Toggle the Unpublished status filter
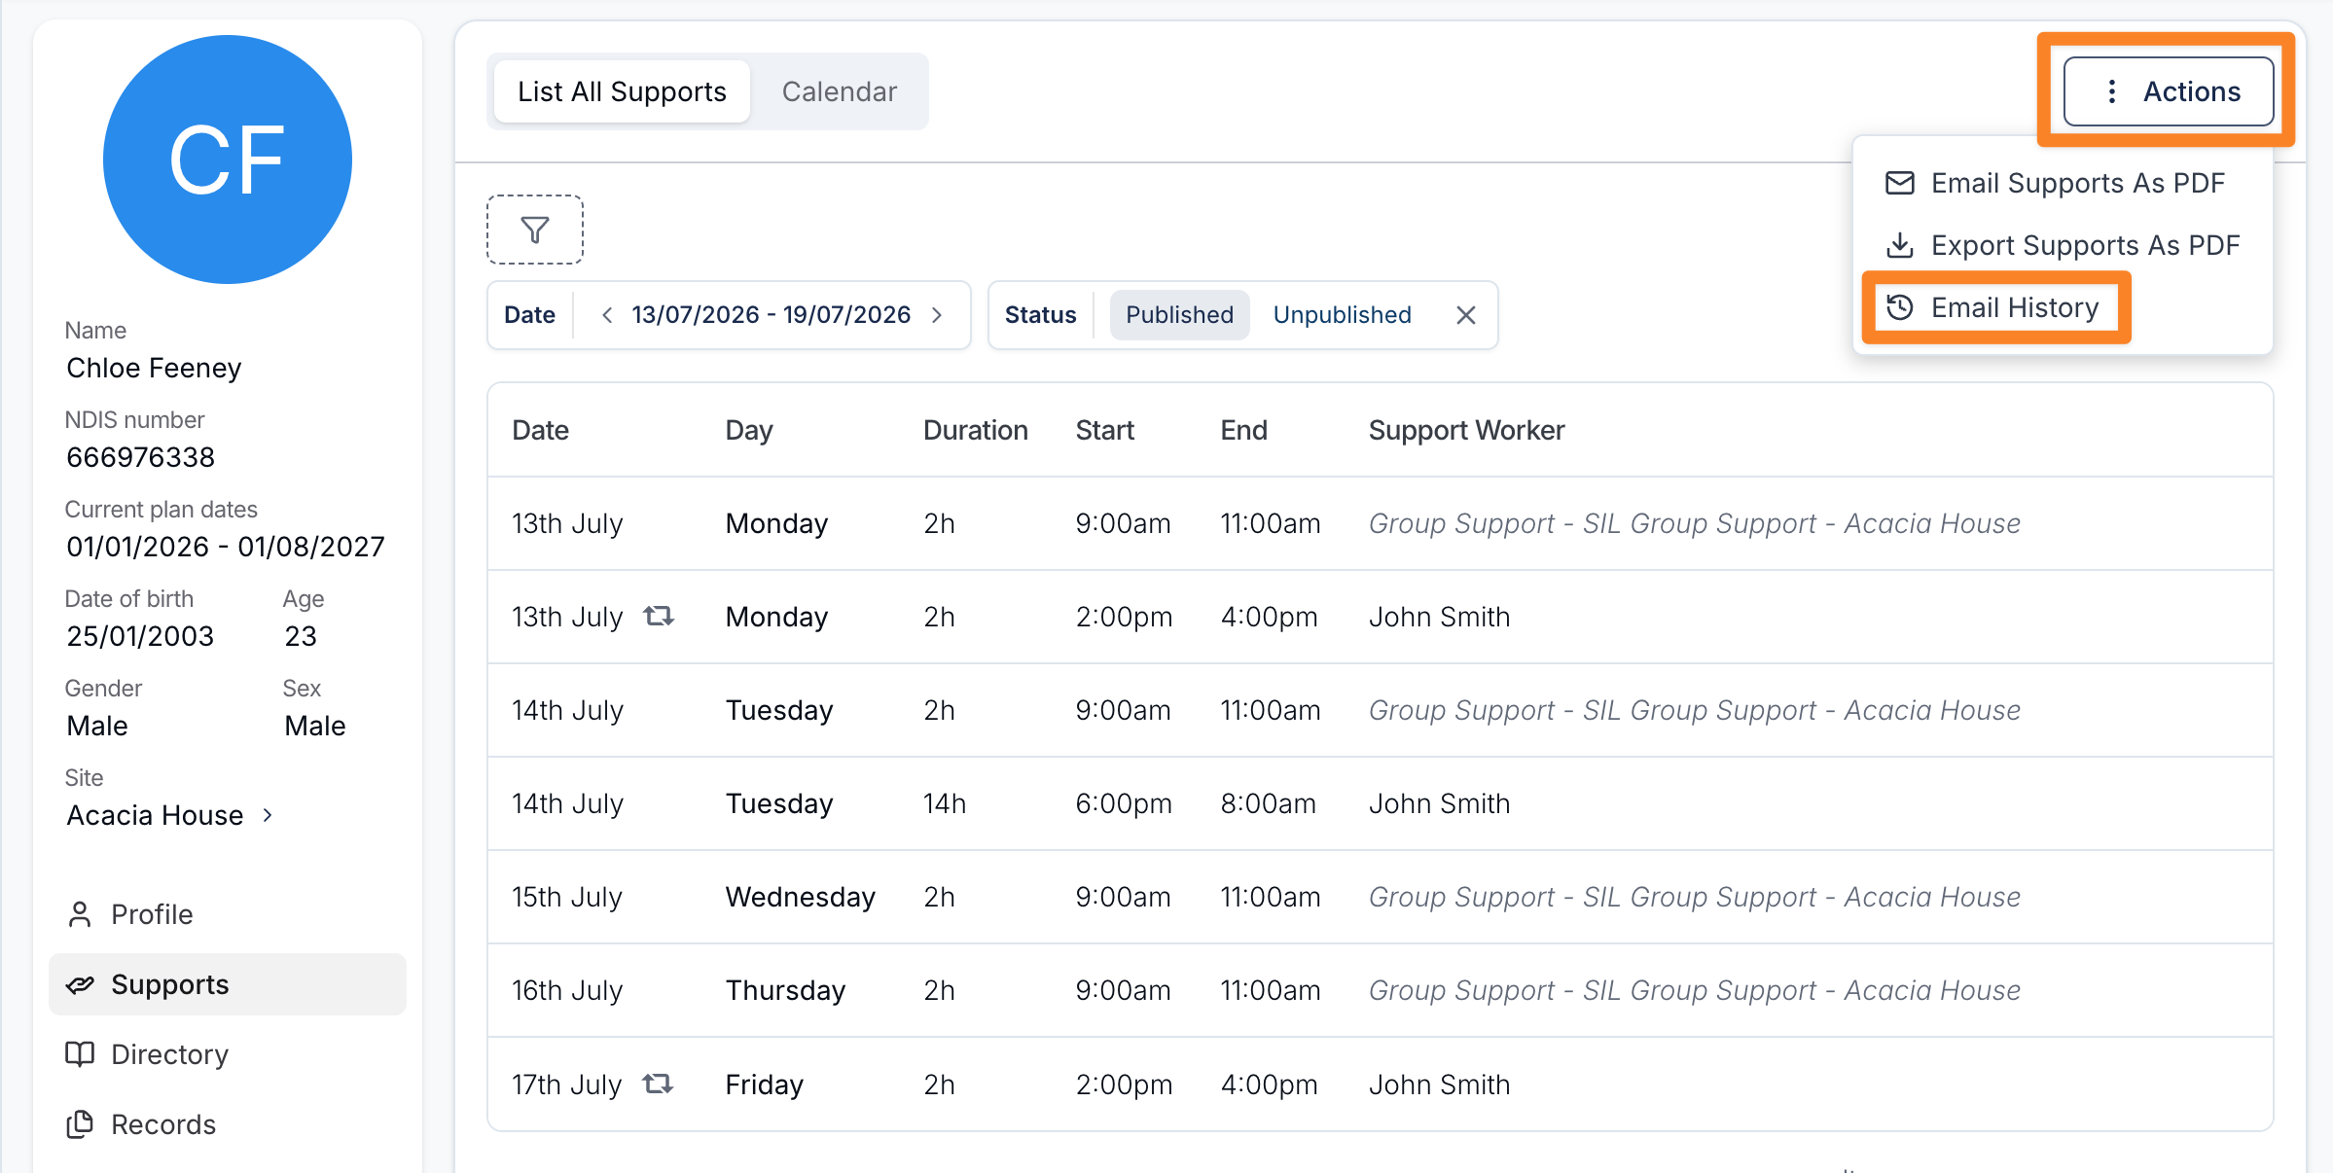Viewport: 2333px width, 1173px height. tap(1342, 314)
